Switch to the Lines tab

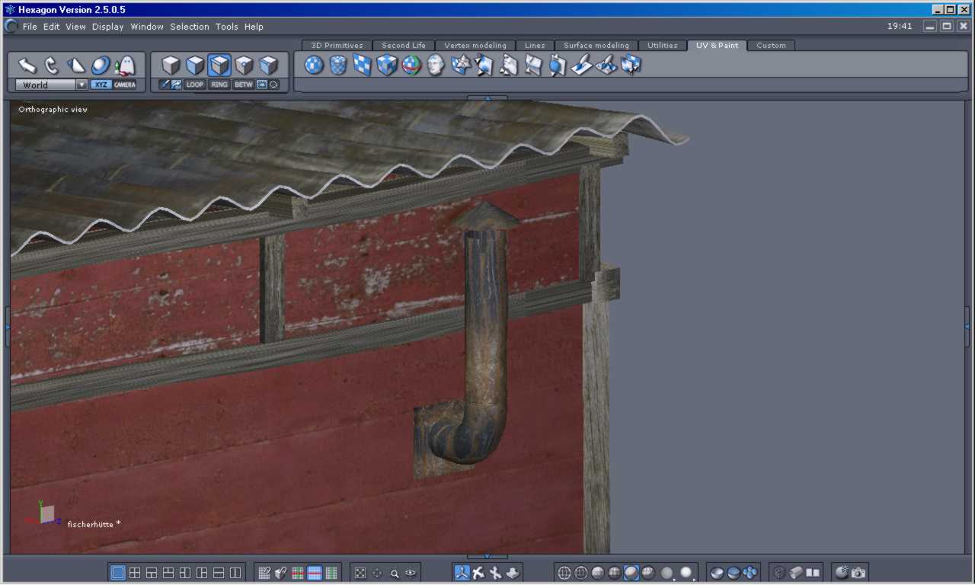pyautogui.click(x=535, y=46)
